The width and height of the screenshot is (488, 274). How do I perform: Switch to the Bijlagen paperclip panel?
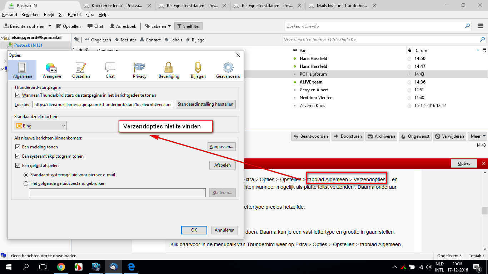pos(198,70)
